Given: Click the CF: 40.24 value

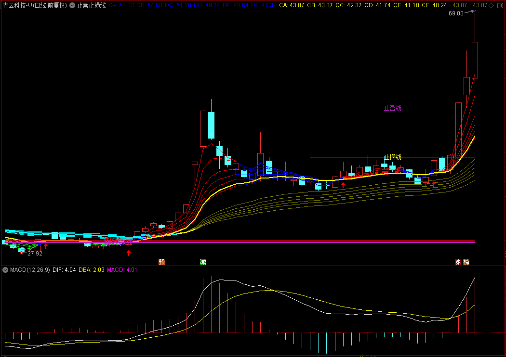Looking at the screenshot, I should [434, 5].
